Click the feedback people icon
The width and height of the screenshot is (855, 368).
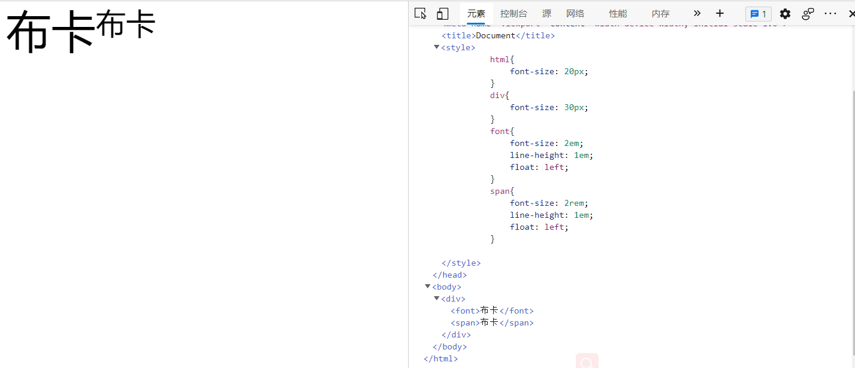pyautogui.click(x=808, y=14)
